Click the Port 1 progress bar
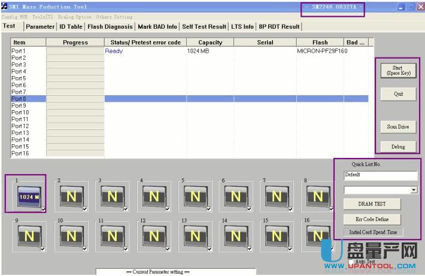 [x=75, y=51]
